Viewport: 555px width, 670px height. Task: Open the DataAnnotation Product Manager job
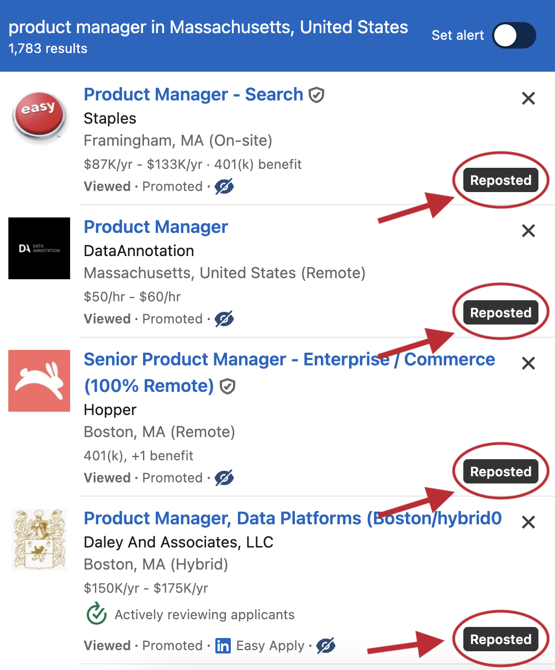[156, 227]
